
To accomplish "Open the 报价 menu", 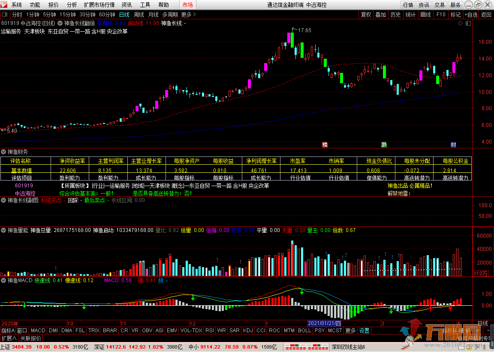I will (x=53, y=5).
